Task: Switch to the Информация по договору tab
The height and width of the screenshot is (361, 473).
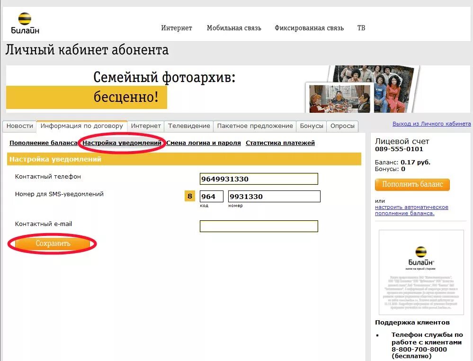Action: 82,126
